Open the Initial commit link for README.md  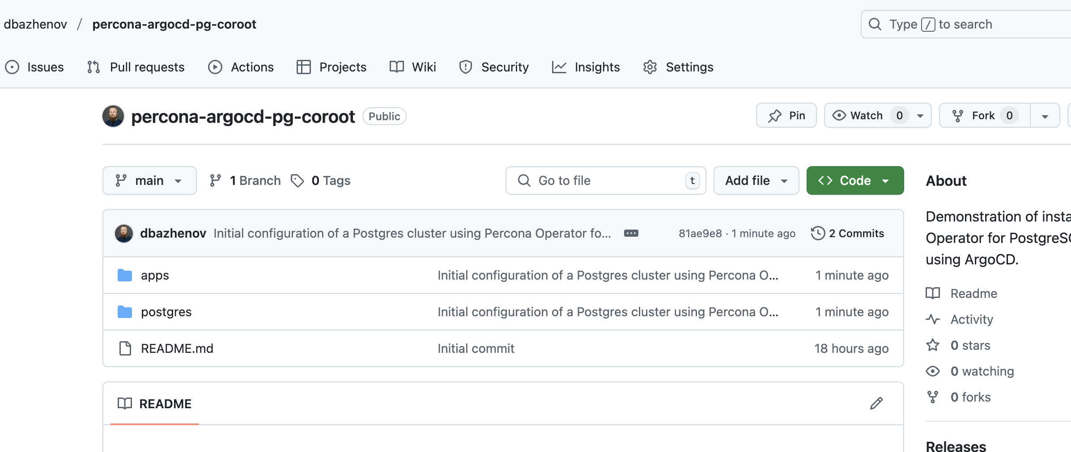[476, 348]
